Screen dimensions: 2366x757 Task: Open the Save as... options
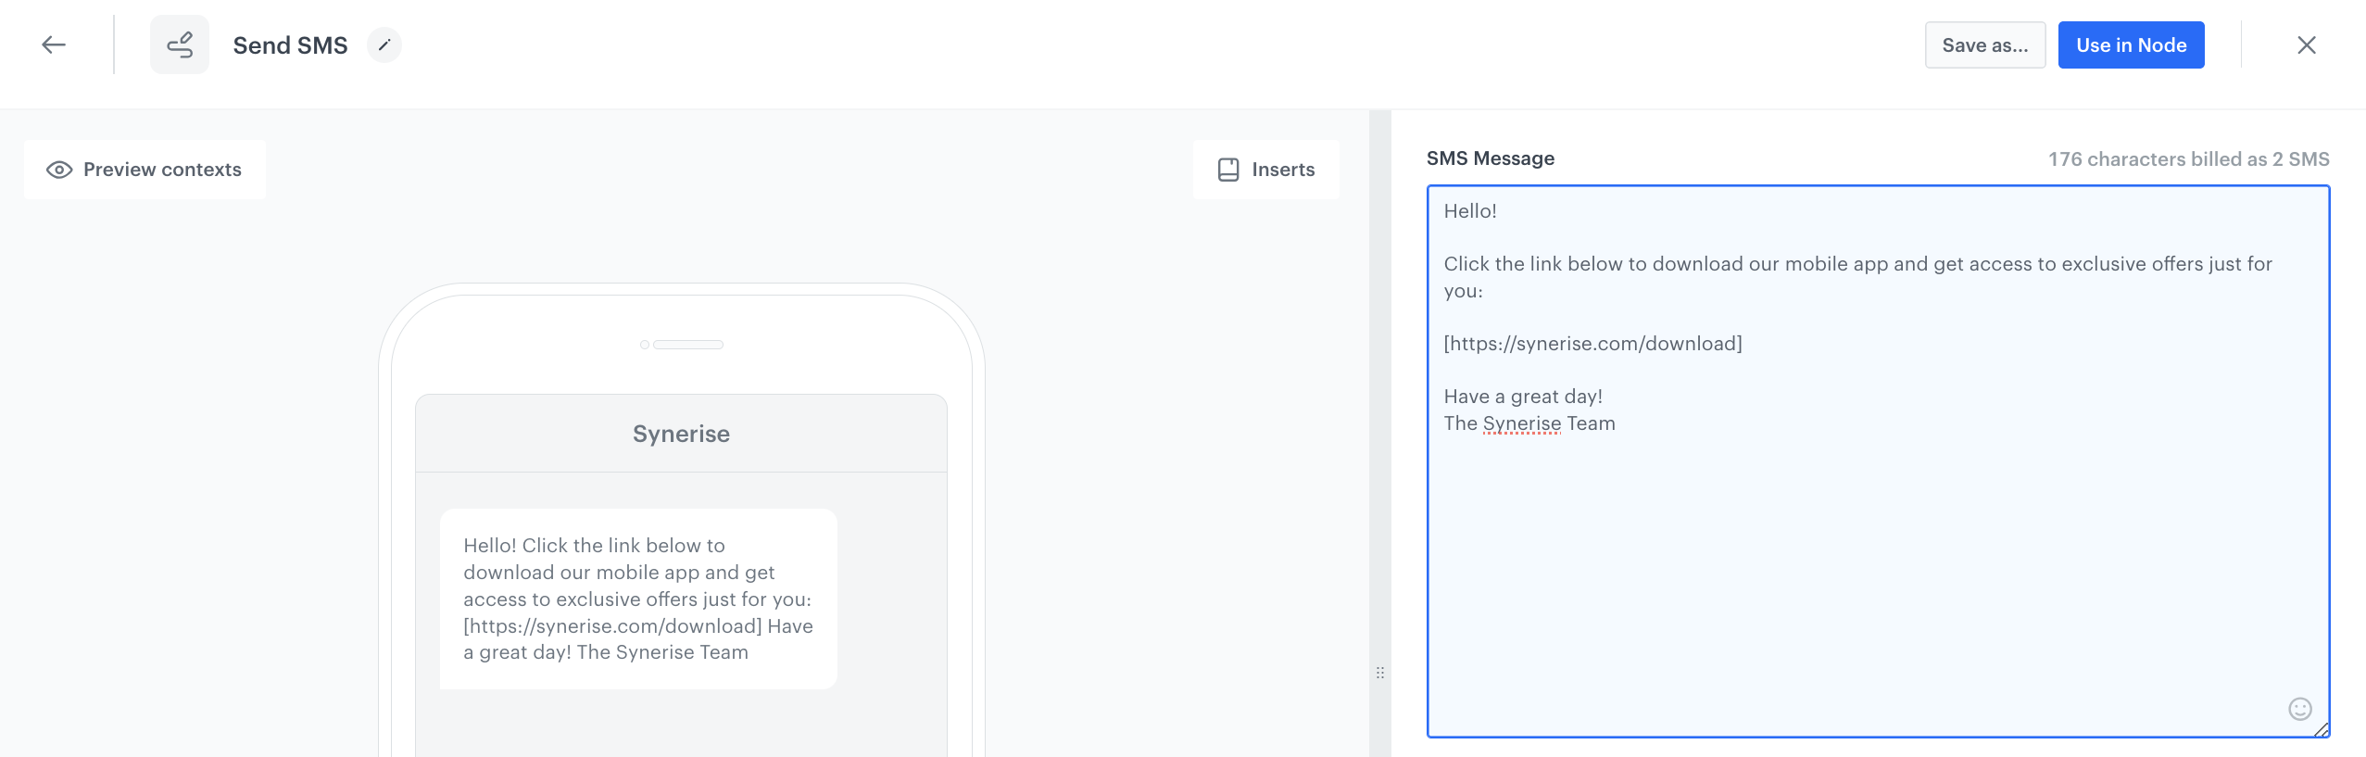click(1984, 44)
